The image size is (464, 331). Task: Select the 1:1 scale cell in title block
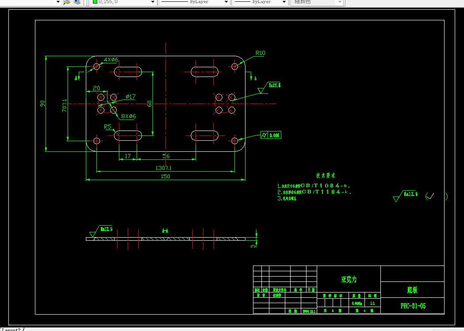click(x=372, y=304)
